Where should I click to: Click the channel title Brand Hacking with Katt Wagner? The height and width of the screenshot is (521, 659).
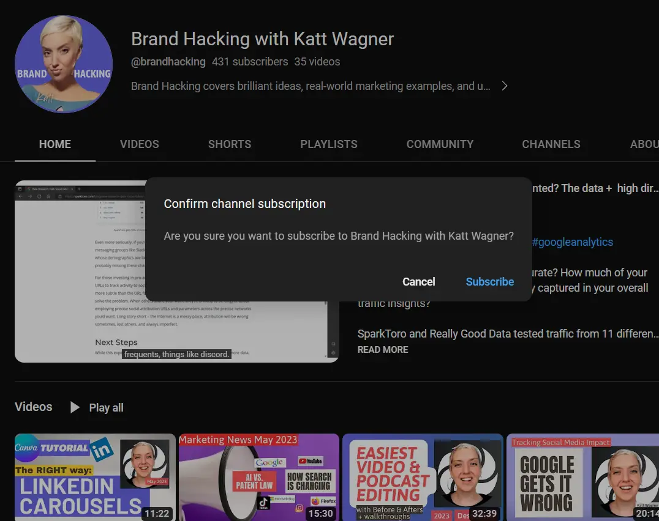[262, 39]
